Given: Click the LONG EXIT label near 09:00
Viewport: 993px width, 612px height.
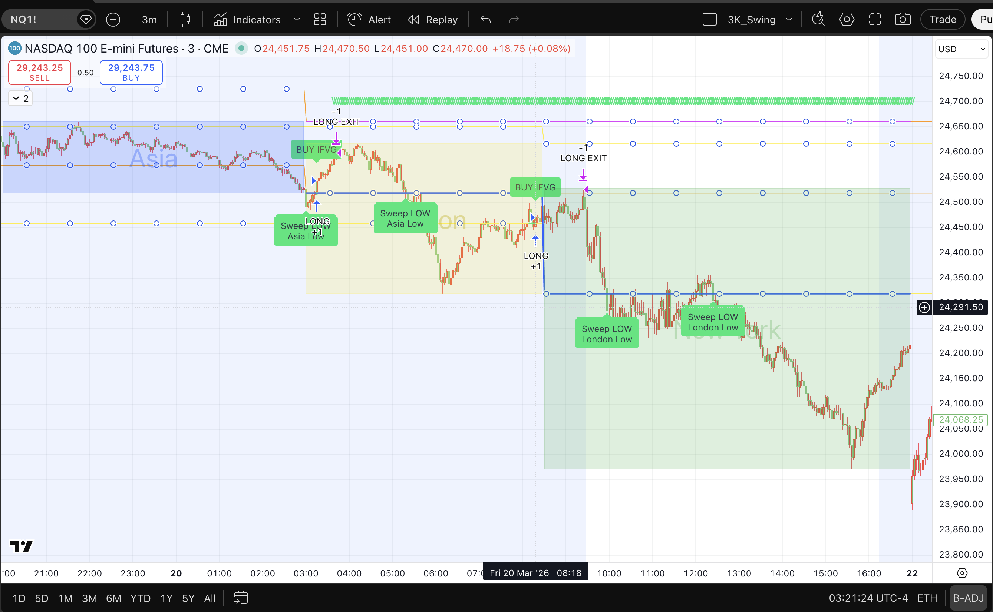Looking at the screenshot, I should tap(583, 158).
